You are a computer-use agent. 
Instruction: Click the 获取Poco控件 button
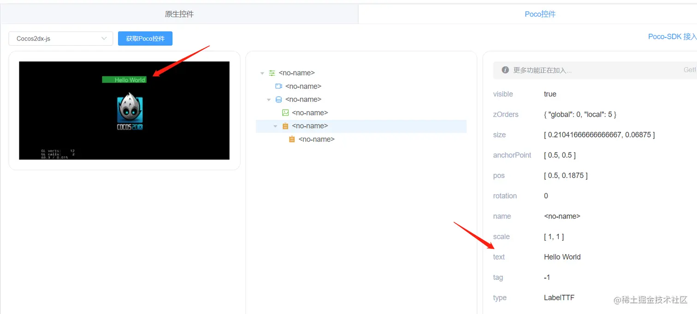point(145,39)
